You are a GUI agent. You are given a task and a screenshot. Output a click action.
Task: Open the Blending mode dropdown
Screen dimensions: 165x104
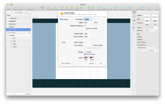tap(151, 31)
